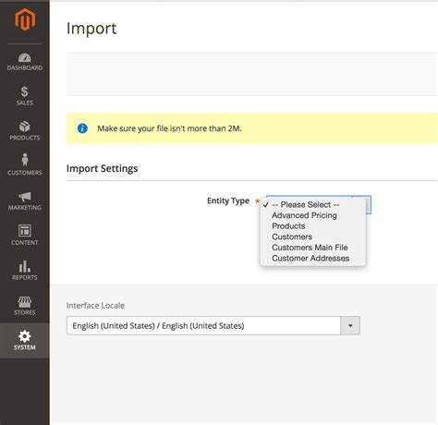Open the Interface Locale dropdown arrow

tap(350, 325)
